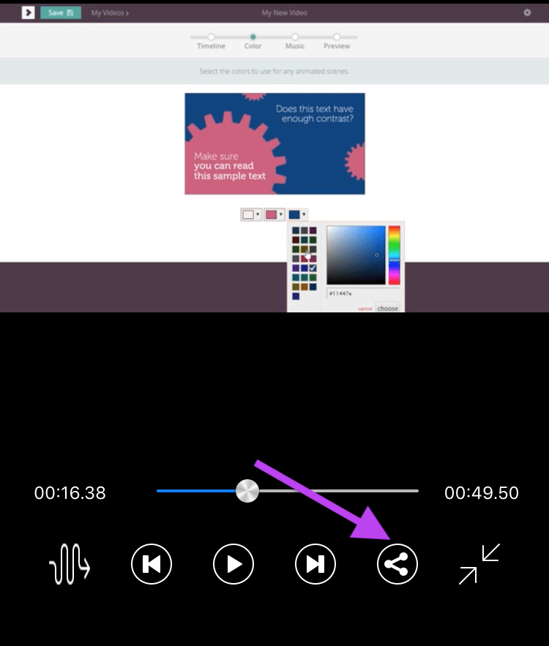This screenshot has height=646, width=549.
Task: Click inside the blue saturation gradient field
Action: [356, 255]
